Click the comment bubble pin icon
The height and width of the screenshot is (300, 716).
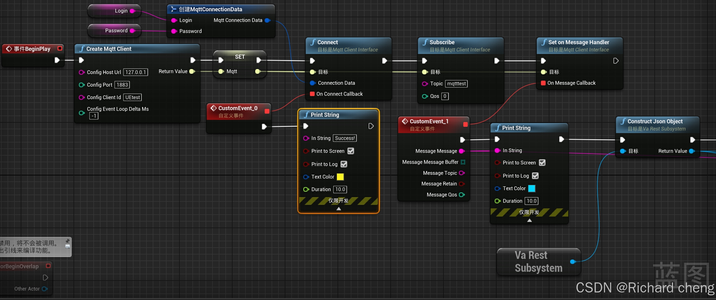[67, 241]
